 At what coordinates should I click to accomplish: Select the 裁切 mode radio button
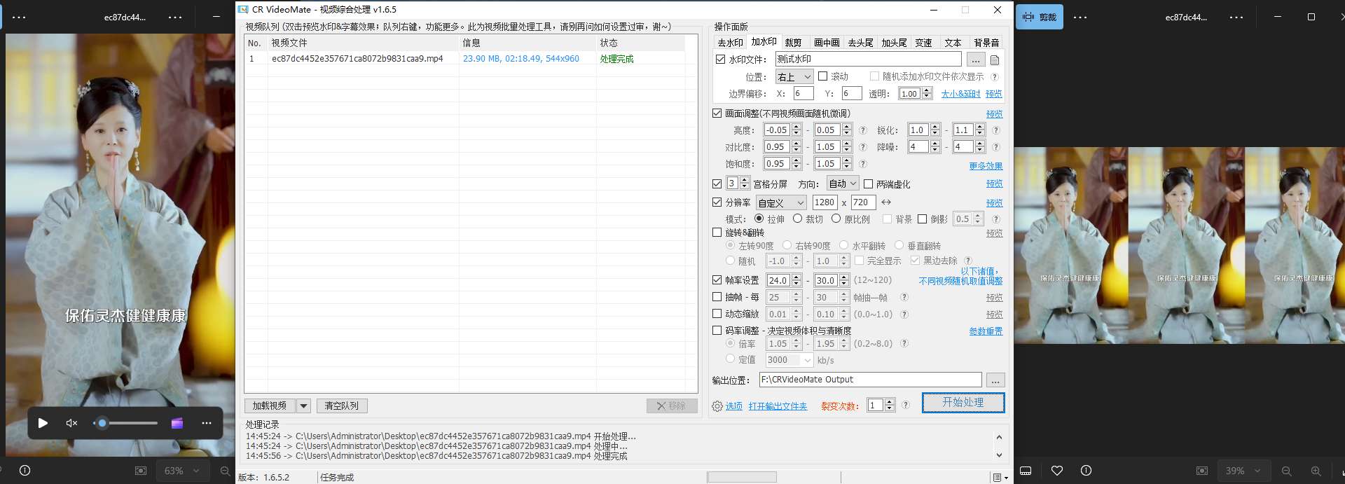(x=797, y=219)
